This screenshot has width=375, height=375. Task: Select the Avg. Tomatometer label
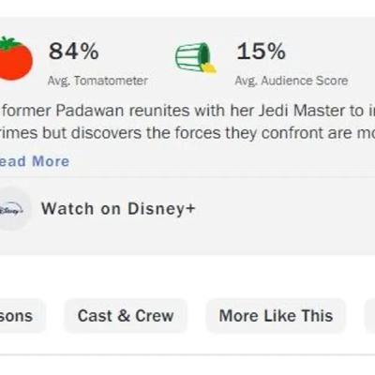click(x=97, y=81)
